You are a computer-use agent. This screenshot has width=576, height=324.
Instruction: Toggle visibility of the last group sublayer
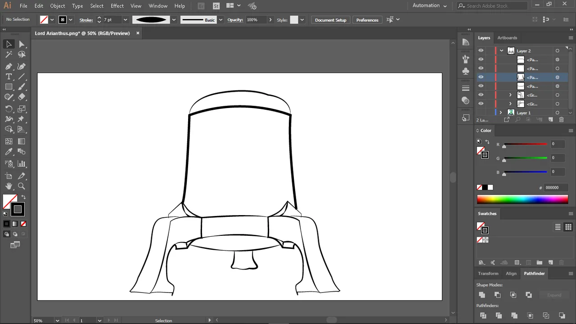(x=481, y=104)
